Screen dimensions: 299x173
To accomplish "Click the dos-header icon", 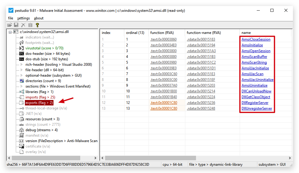I will tap(22, 54).
